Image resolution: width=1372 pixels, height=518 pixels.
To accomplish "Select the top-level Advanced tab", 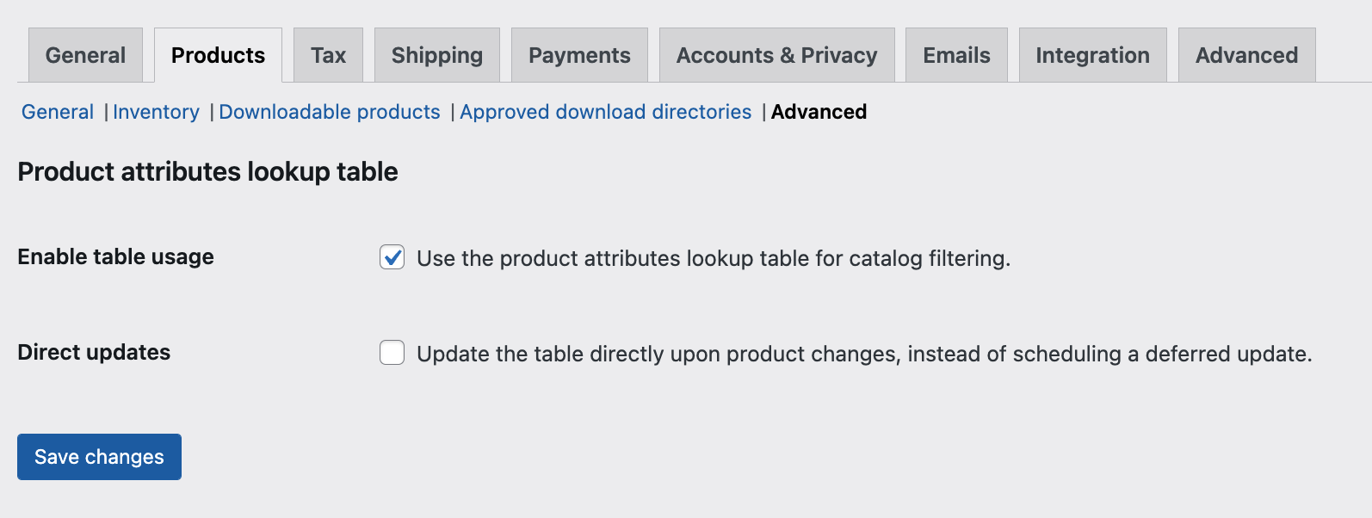I will [x=1246, y=56].
